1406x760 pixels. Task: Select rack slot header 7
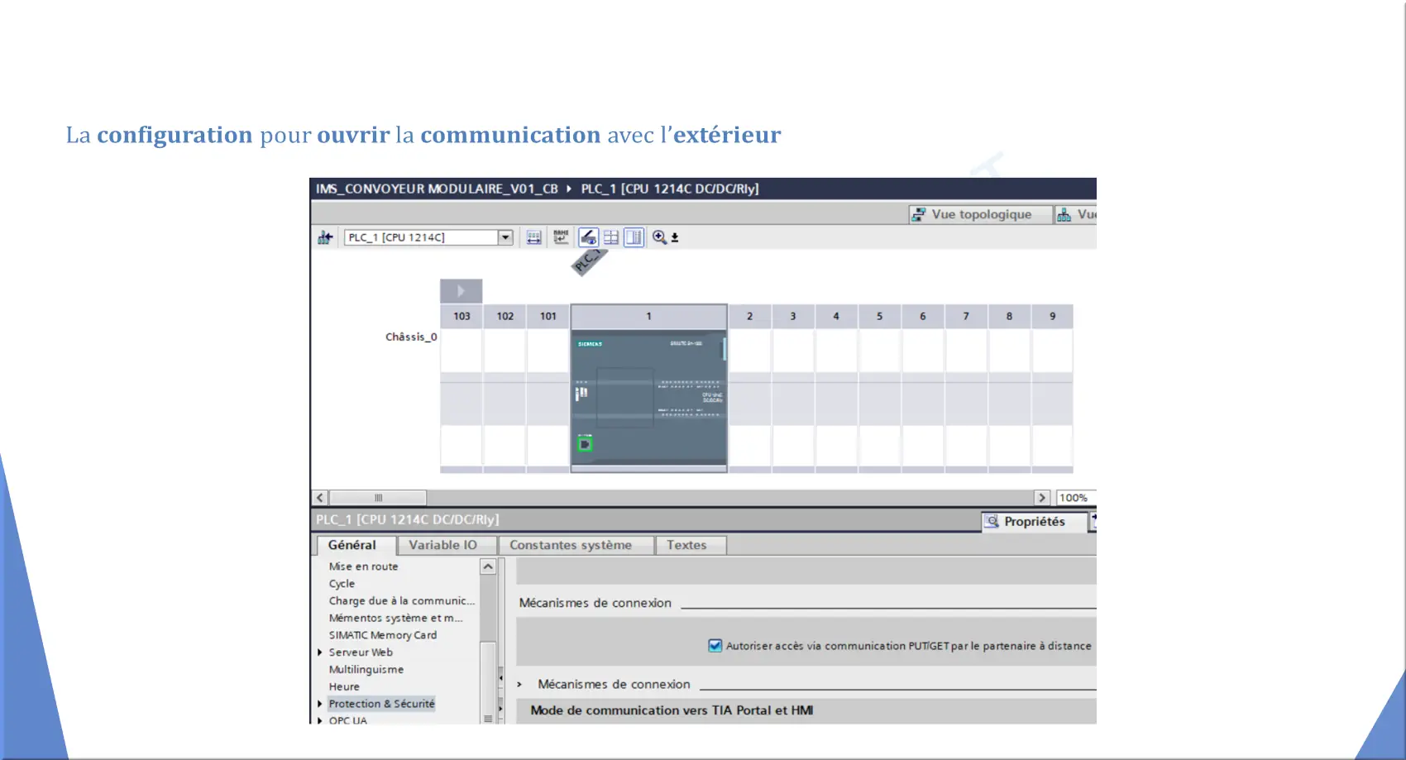coord(966,316)
